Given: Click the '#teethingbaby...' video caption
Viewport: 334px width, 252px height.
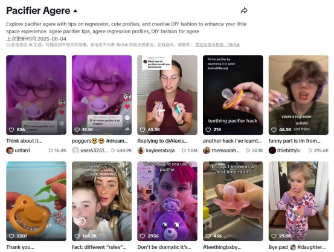Looking at the screenshot, I should [x=222, y=247].
